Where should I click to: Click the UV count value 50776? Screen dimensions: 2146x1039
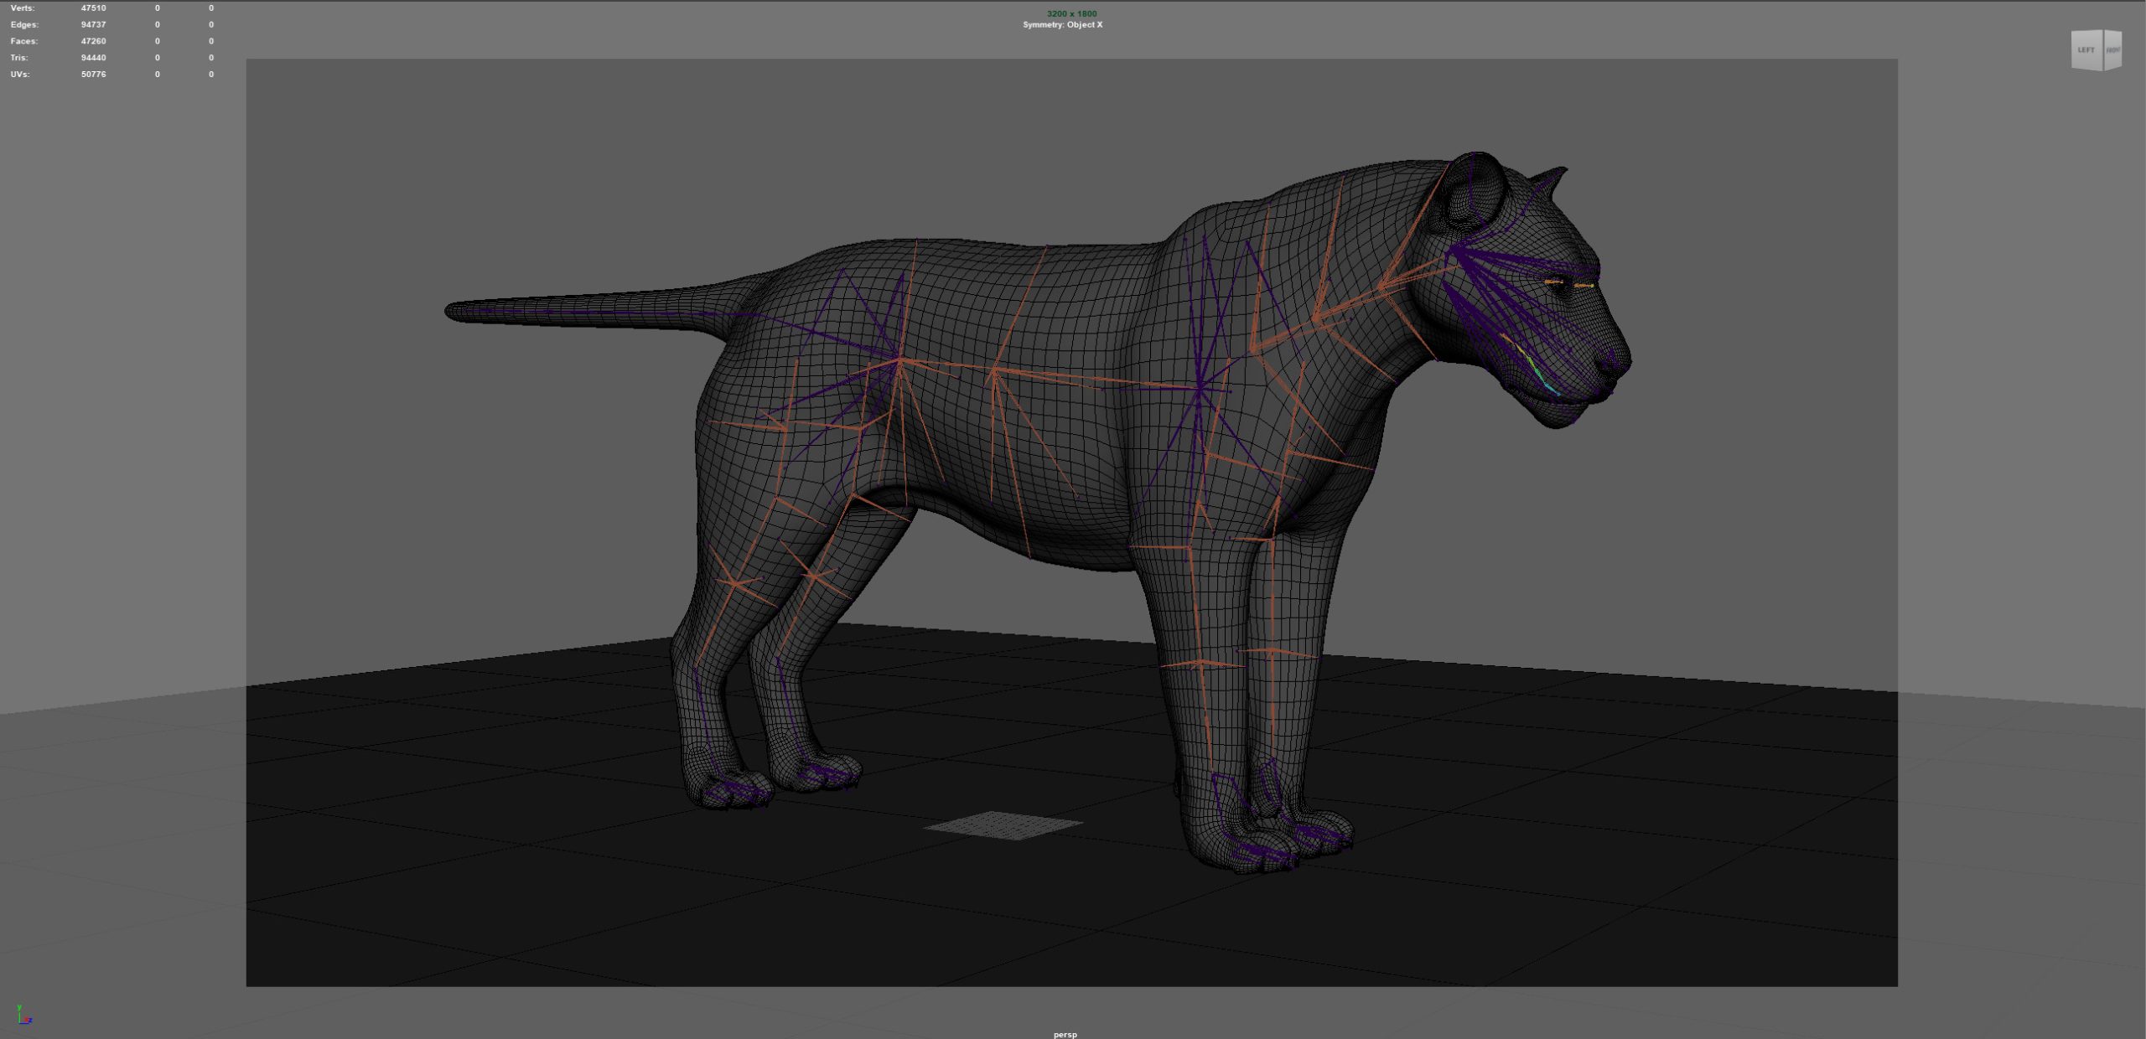[x=93, y=75]
